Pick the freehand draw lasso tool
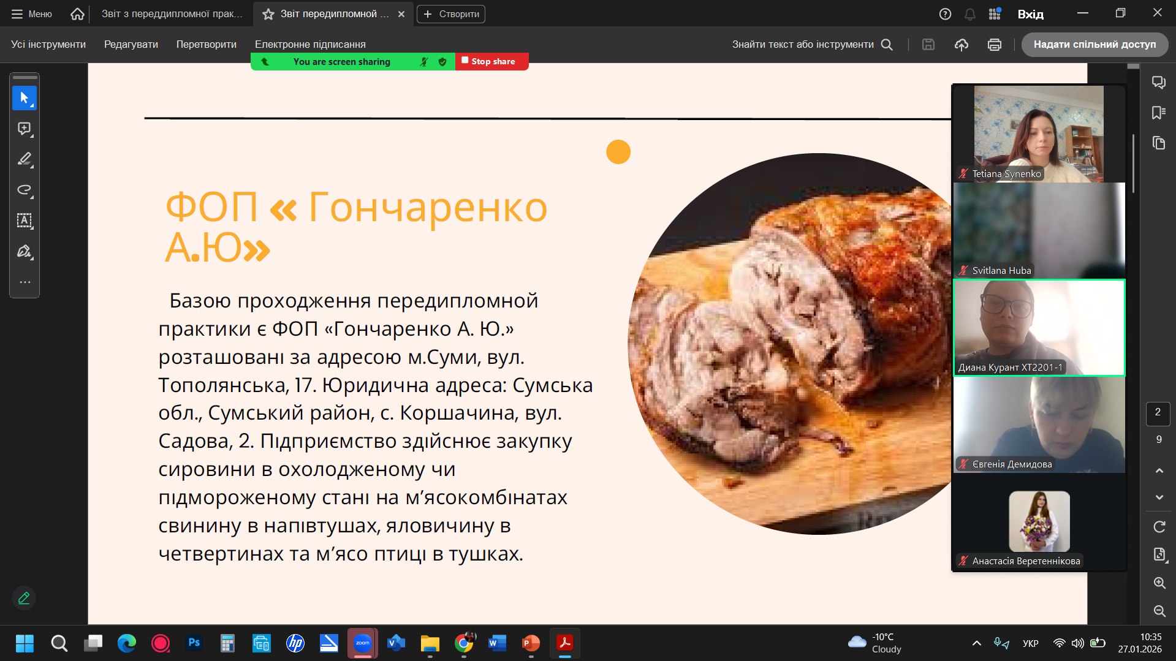 (25, 190)
